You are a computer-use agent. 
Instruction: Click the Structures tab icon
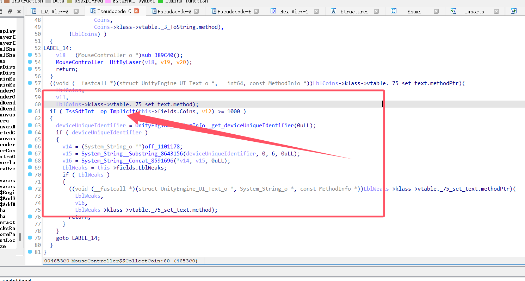tap(333, 11)
